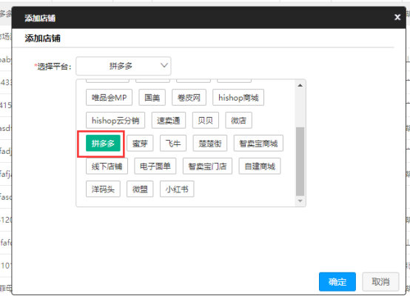Click the platform list scrollbar thumb
410x299 pixels.
(300, 161)
